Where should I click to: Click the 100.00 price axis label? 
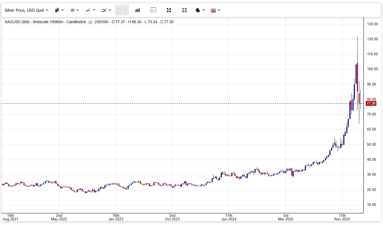372,69
